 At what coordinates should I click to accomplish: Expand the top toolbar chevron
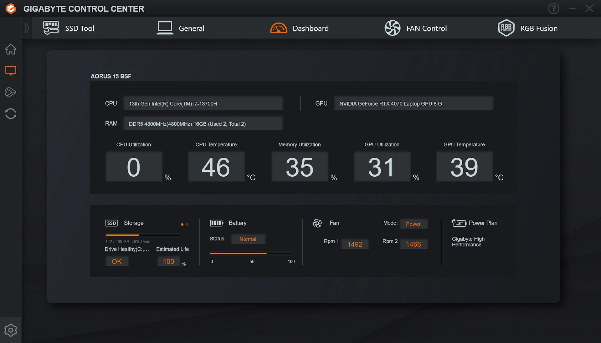[27, 28]
